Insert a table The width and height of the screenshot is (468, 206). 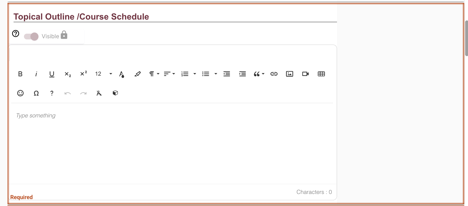[321, 74]
